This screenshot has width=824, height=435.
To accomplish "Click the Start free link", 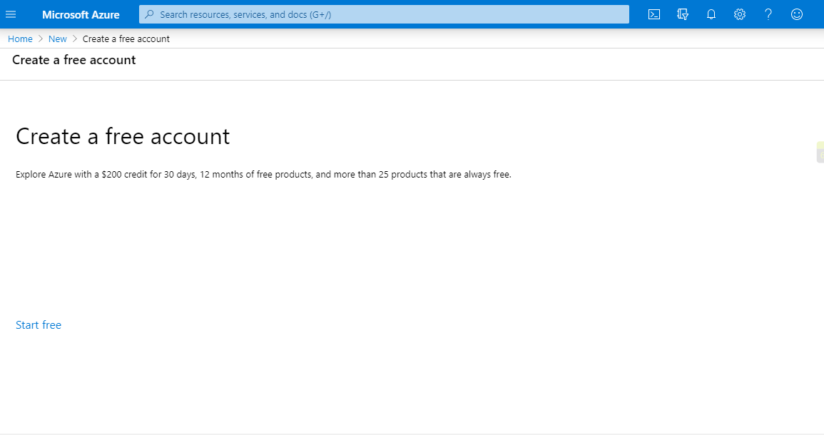I will 39,324.
